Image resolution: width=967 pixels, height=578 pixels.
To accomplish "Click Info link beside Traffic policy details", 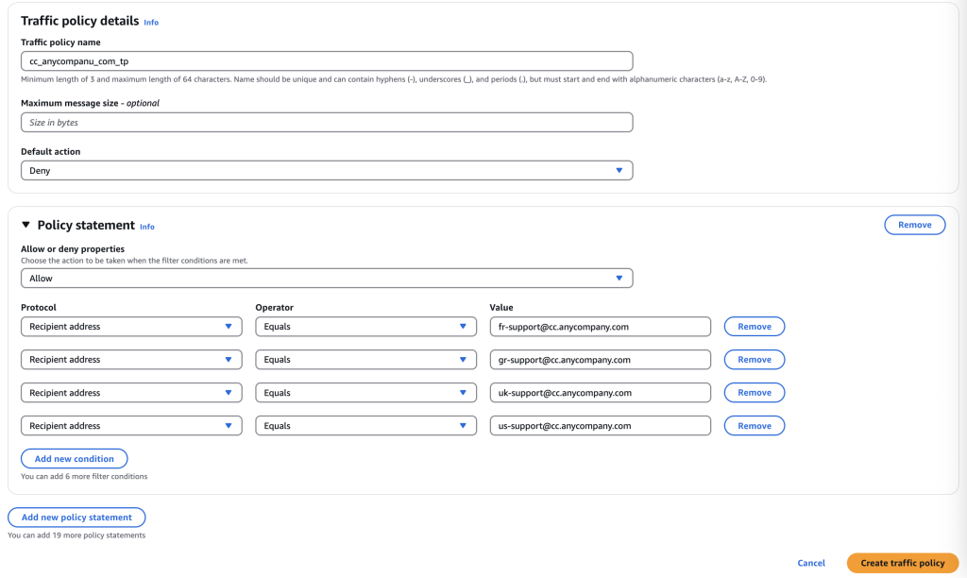I will 151,22.
